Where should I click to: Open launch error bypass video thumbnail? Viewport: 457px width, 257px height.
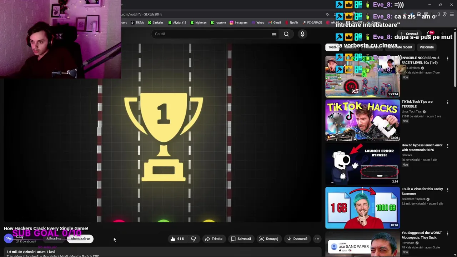tap(362, 164)
